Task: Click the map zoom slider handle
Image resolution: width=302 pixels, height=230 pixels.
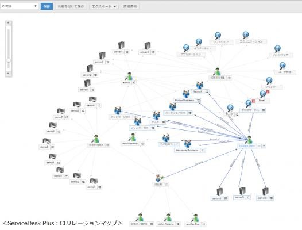Action: coord(9,60)
